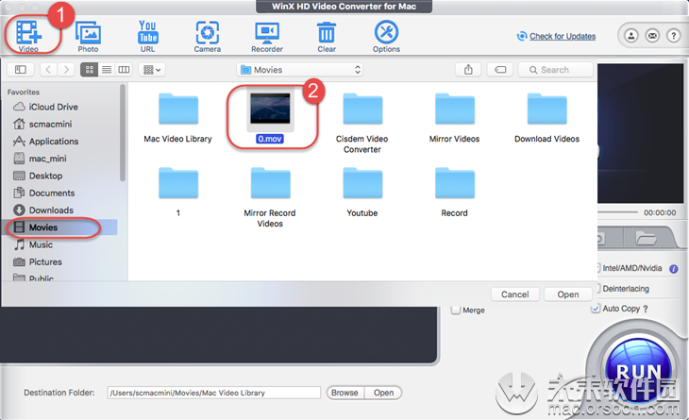Open the Download Videos folder
689x420 pixels.
click(547, 109)
